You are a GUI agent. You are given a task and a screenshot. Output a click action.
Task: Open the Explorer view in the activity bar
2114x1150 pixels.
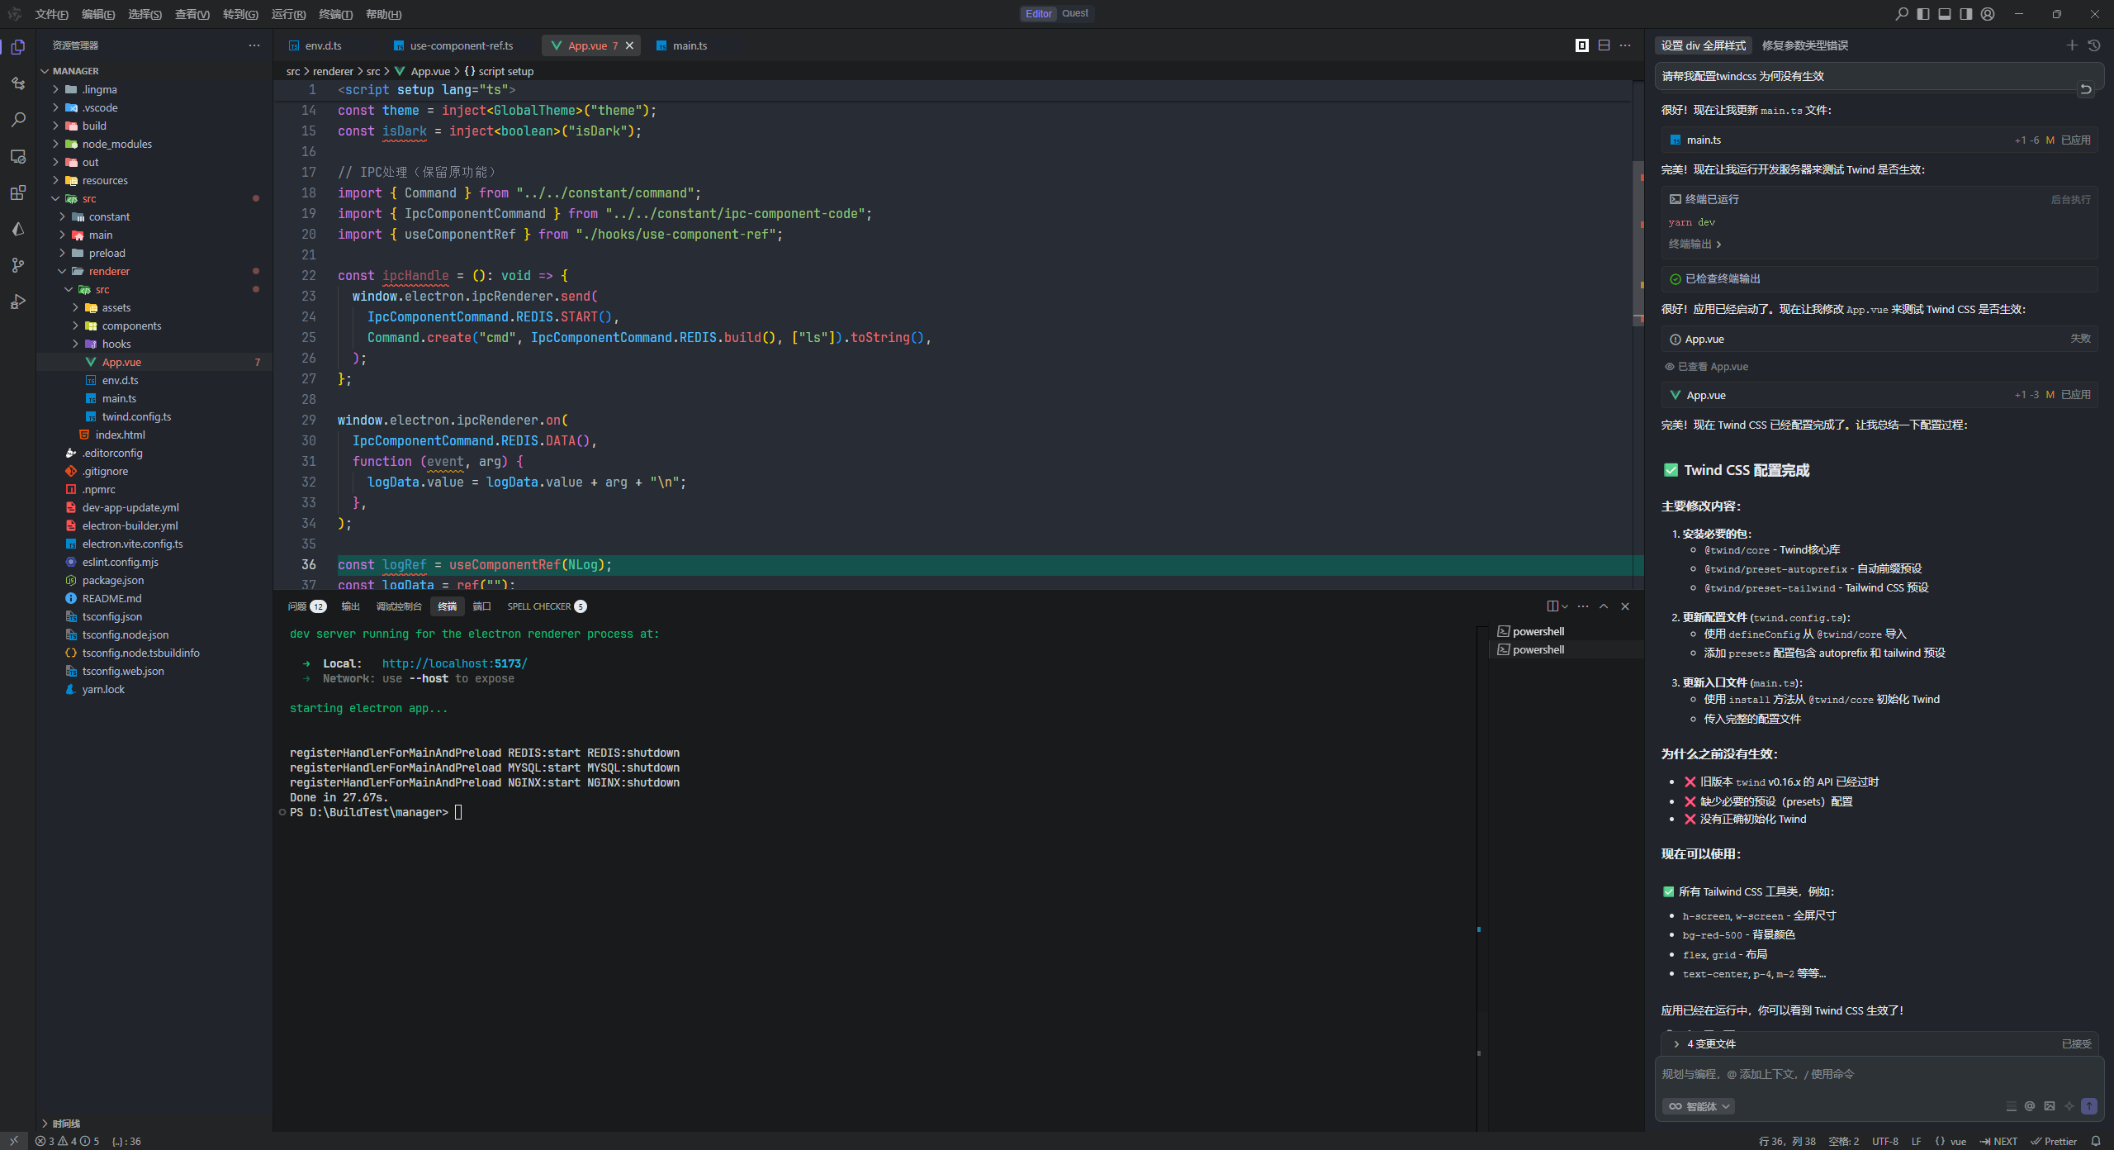[17, 47]
